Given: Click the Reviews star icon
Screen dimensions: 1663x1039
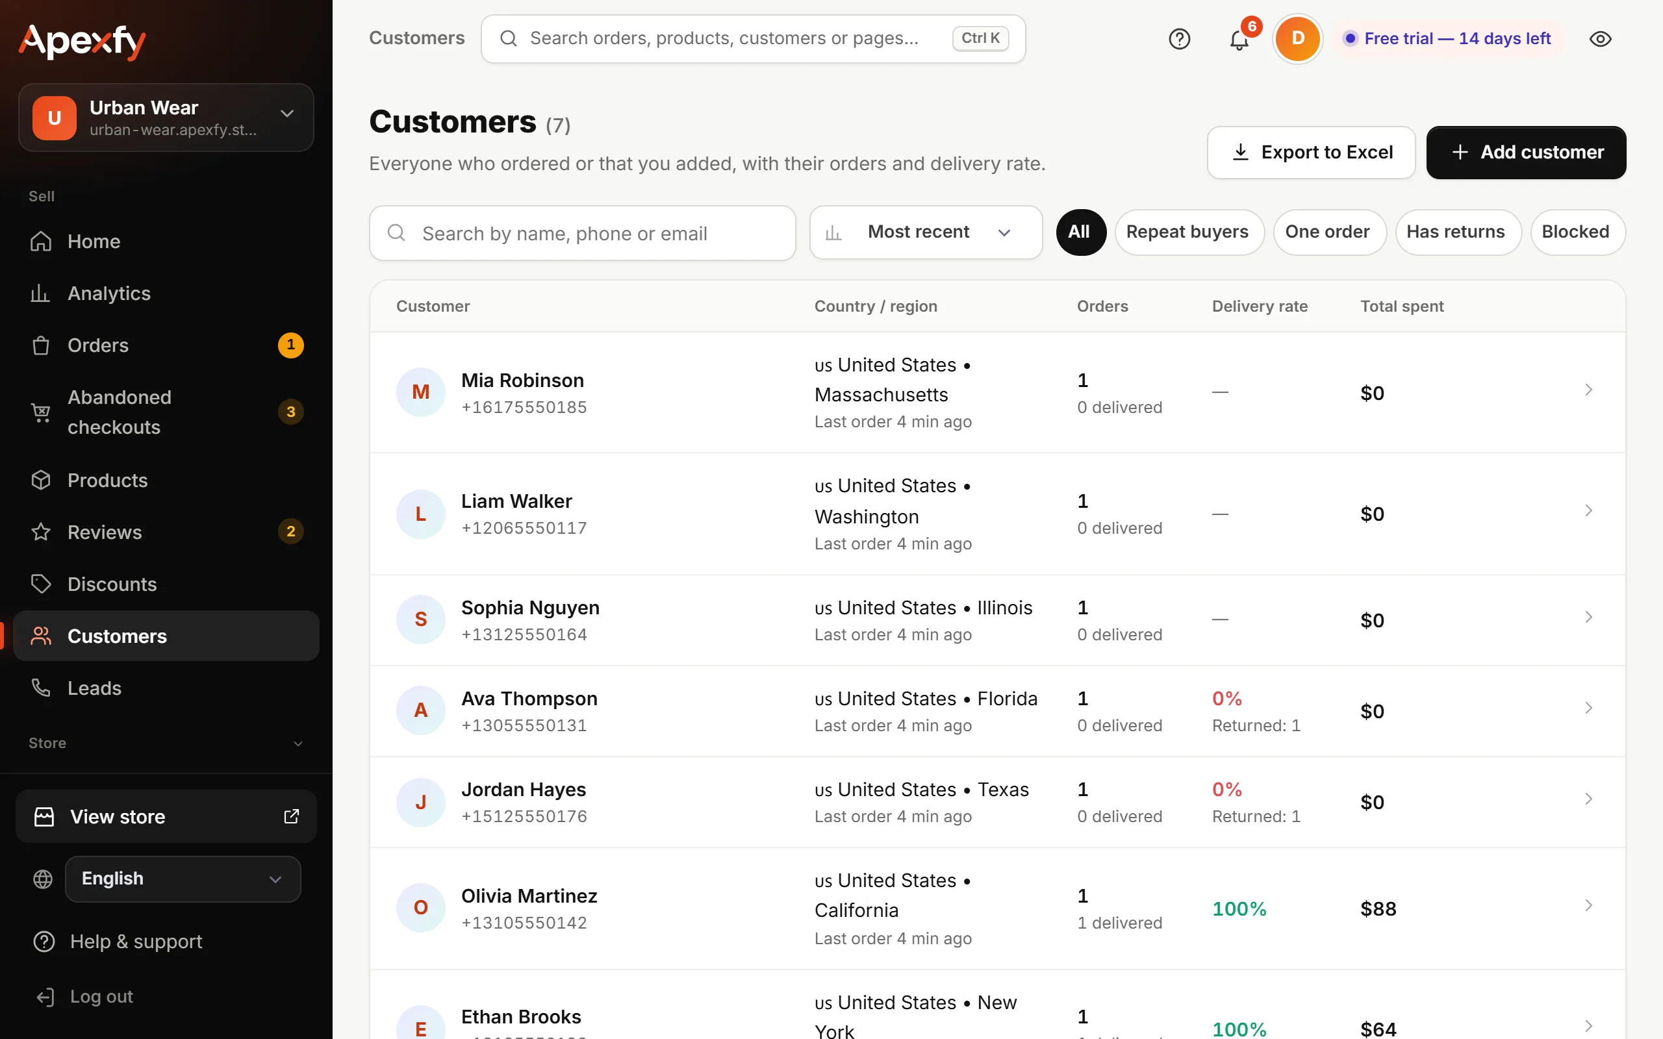Looking at the screenshot, I should coord(41,532).
